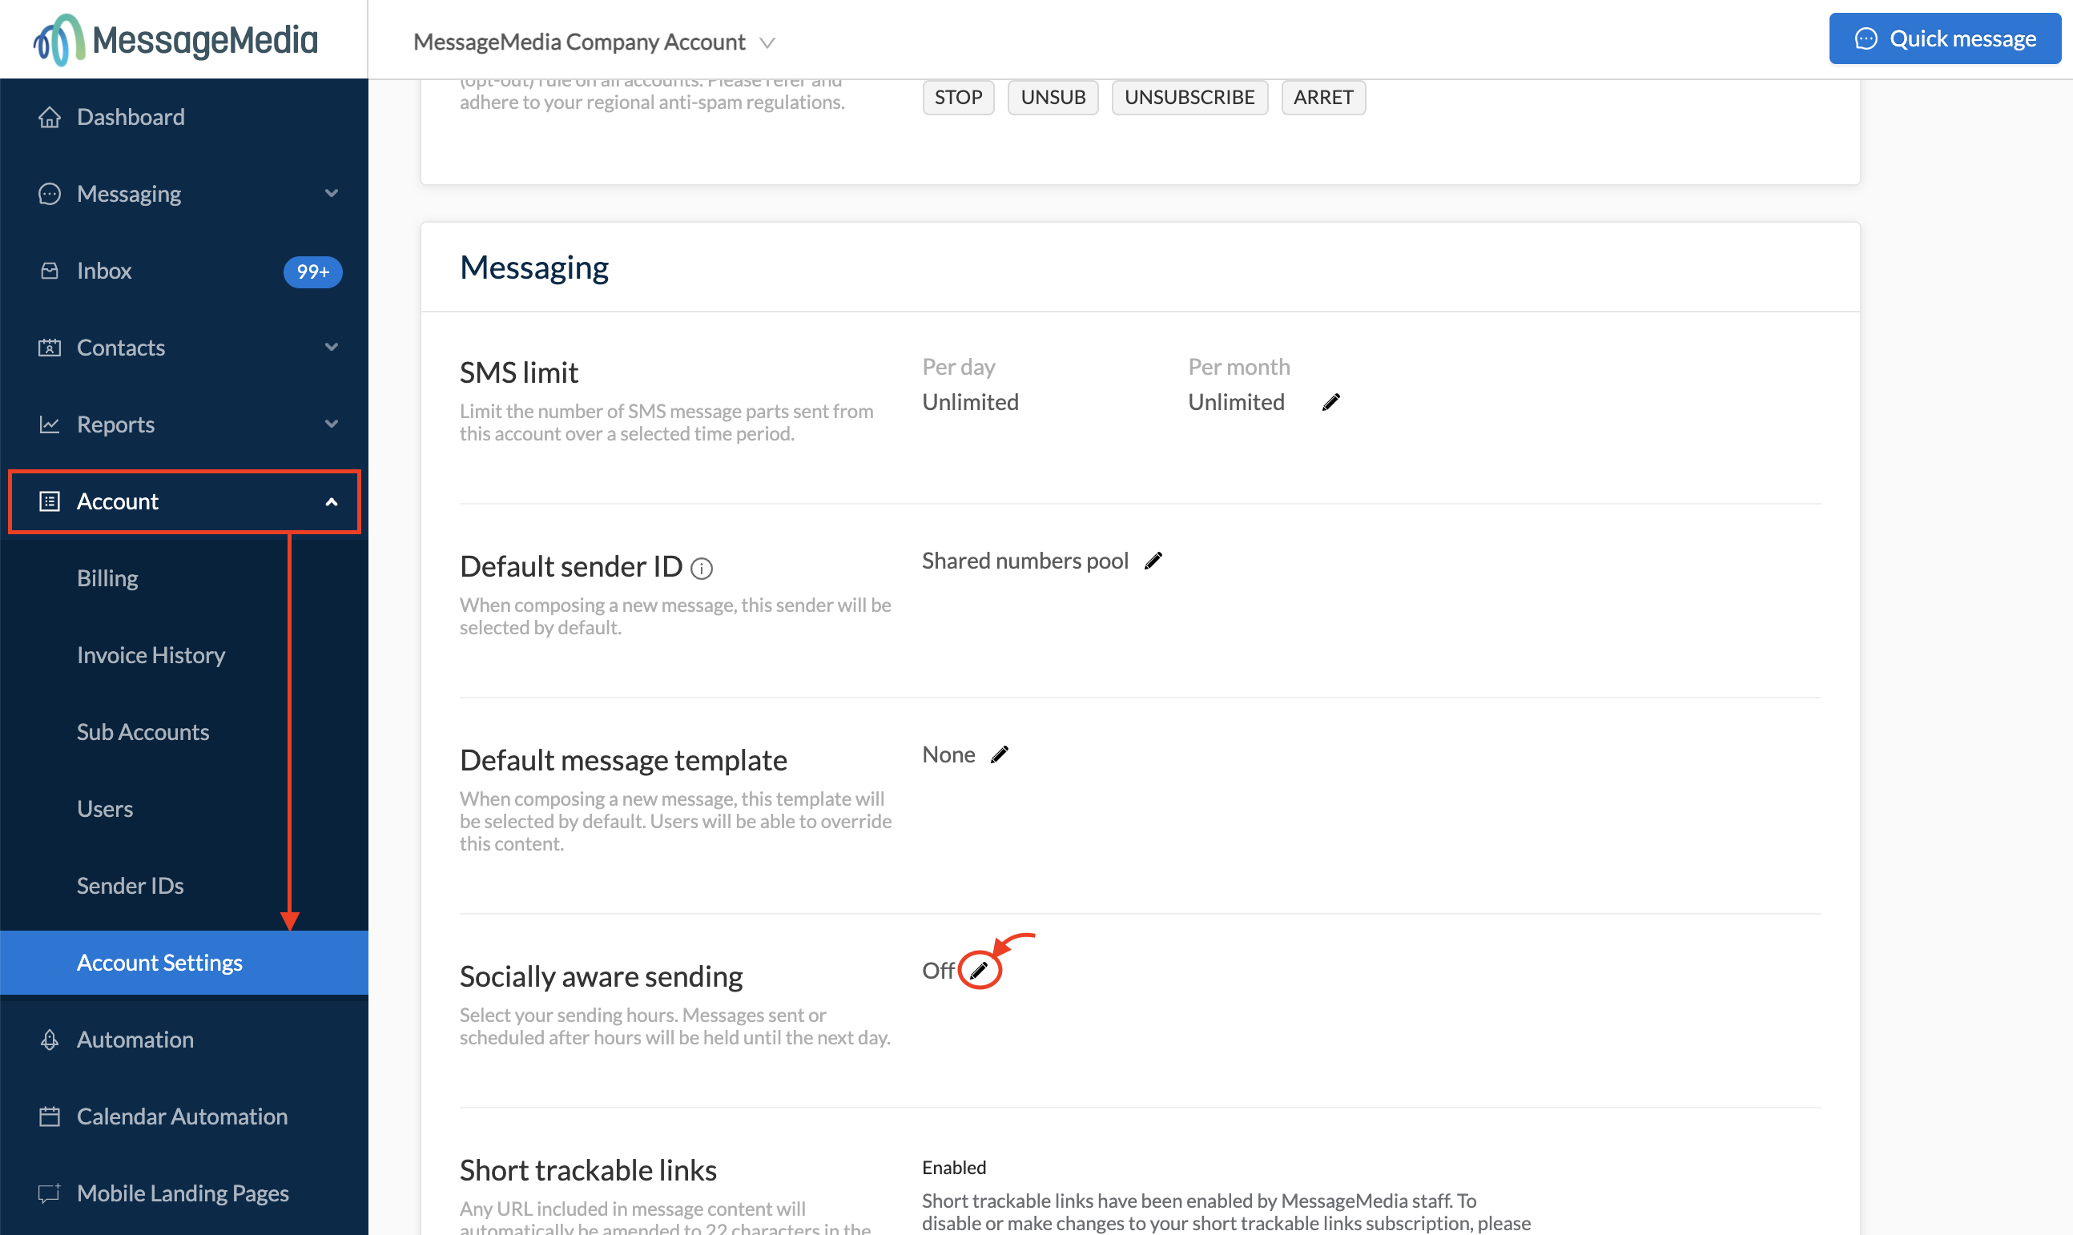The height and width of the screenshot is (1235, 2073).
Task: Open Dashboard from the sidebar
Action: (x=131, y=118)
